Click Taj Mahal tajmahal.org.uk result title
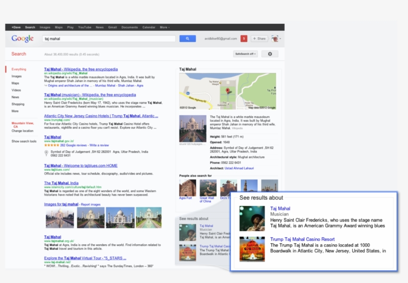This screenshot has width=408, height=283. 53,237
